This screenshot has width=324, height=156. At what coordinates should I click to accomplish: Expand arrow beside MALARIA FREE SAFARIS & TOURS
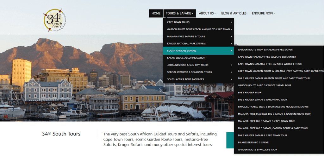[x=231, y=37]
